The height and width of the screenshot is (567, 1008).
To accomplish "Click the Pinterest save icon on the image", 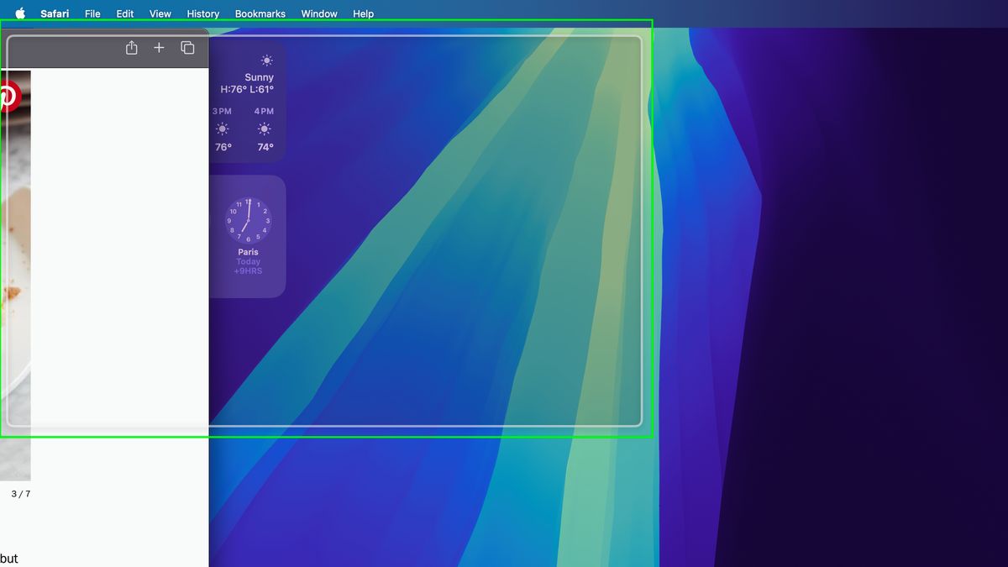I will pos(7,95).
